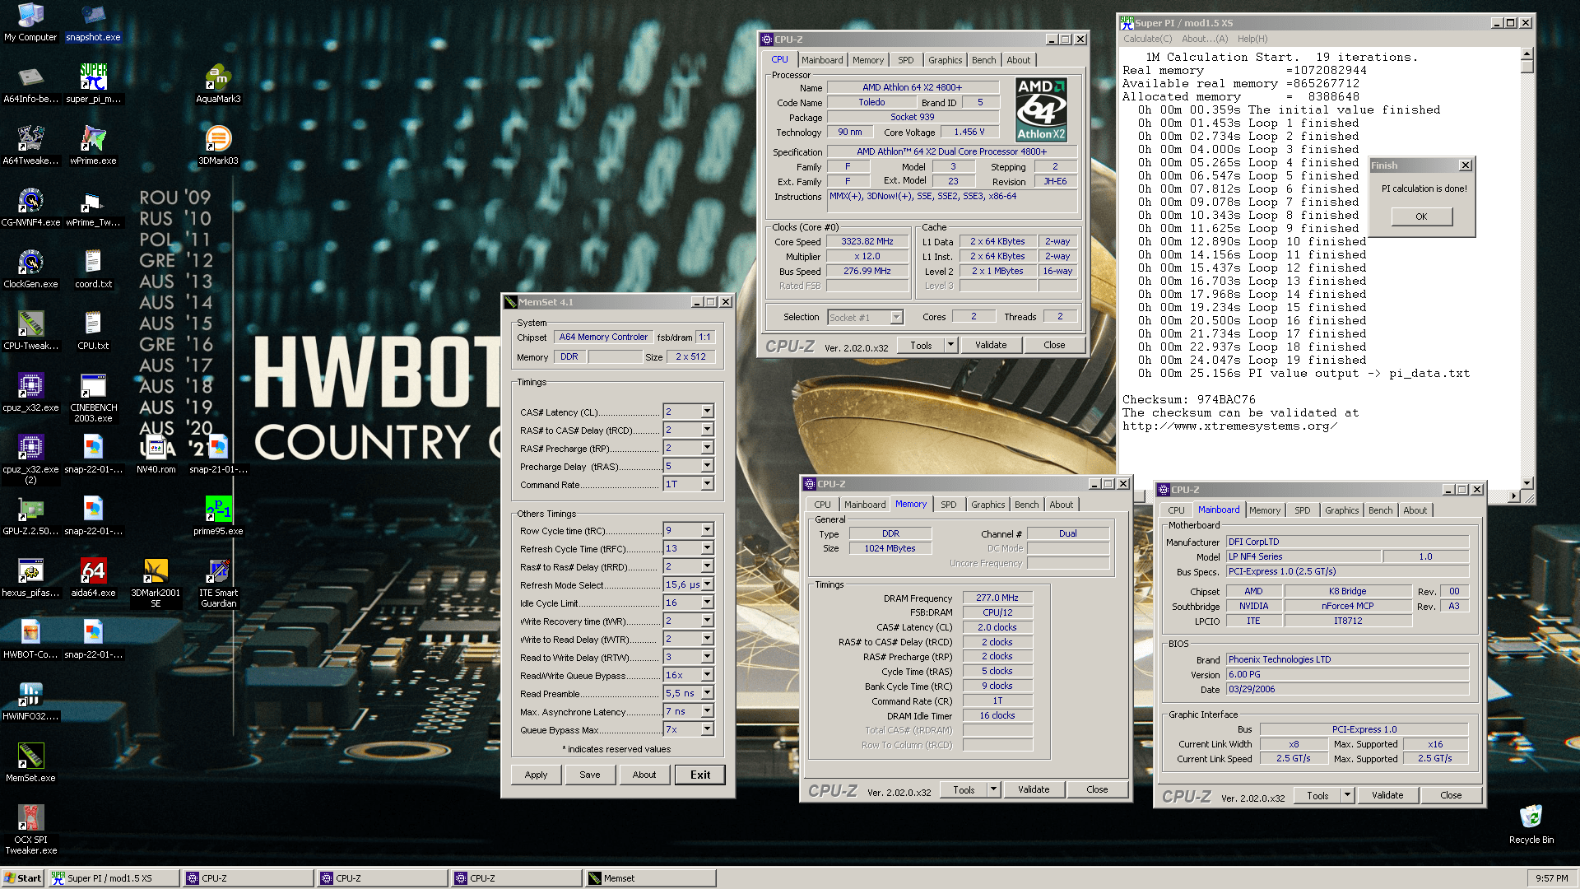Open the Precharge Delay (tRAS) dropdown
The height and width of the screenshot is (889, 1580).
tap(707, 466)
